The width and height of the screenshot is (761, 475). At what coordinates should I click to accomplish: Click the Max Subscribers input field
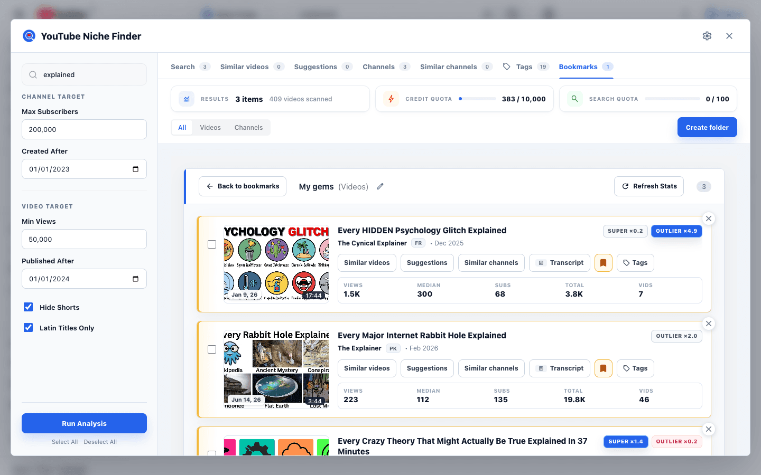pyautogui.click(x=84, y=129)
